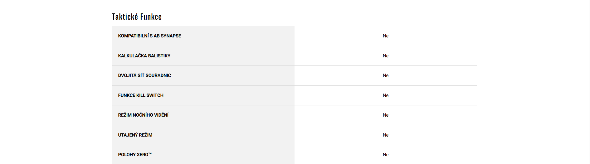Select the POLOHY XERO label text
Viewport: 590px width, 164px height.
pyautogui.click(x=133, y=155)
